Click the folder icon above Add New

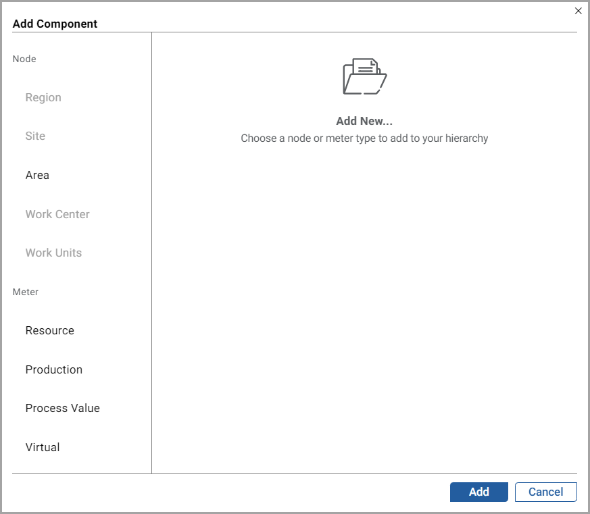[364, 76]
